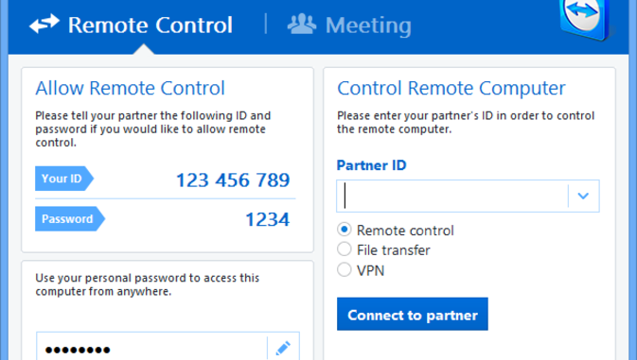
Task: Select the ID number 123 456 789
Action: [x=233, y=180]
